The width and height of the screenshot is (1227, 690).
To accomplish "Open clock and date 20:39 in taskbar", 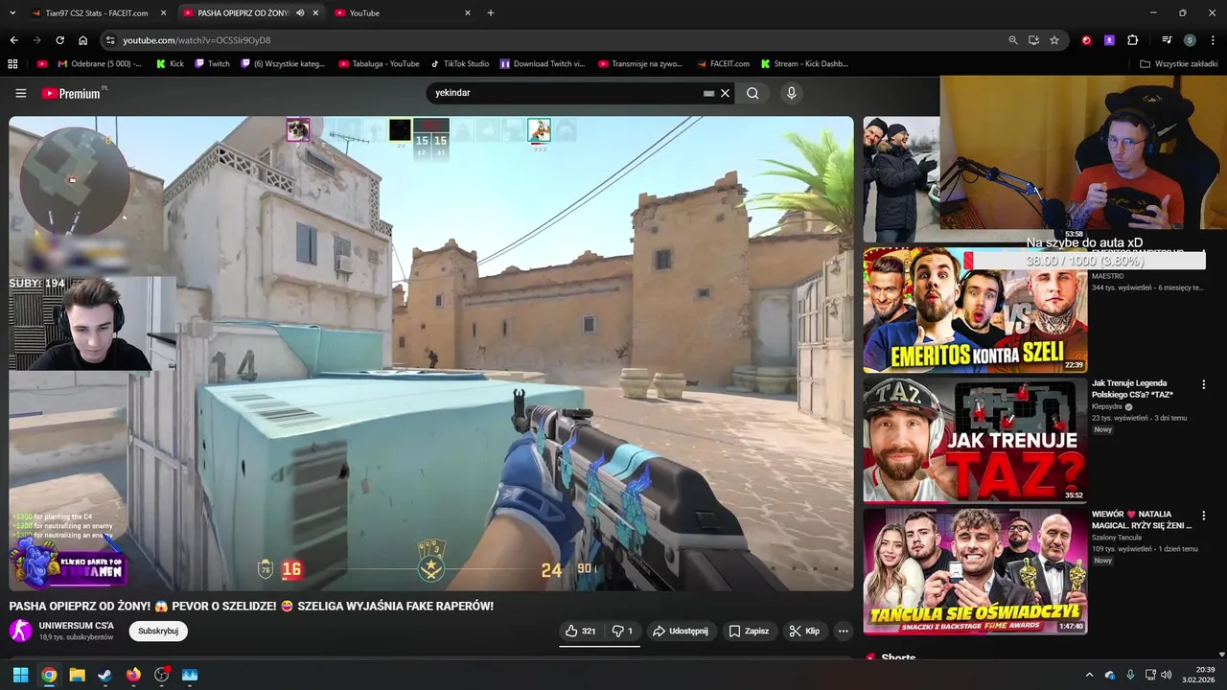I will point(1198,675).
